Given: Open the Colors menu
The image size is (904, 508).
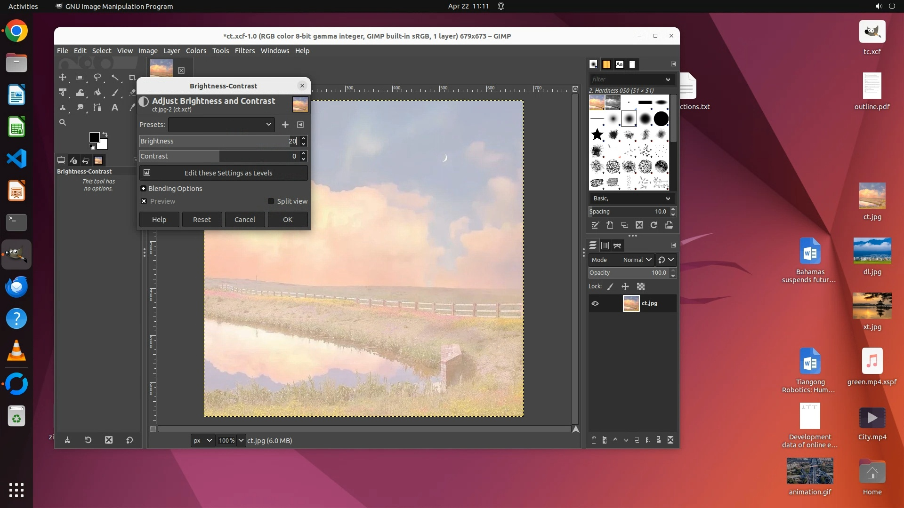Looking at the screenshot, I should tap(196, 51).
